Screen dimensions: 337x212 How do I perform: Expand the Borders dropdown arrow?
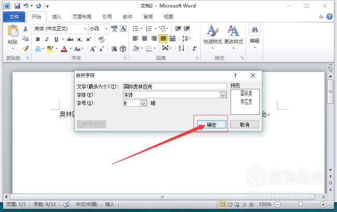coord(155,48)
